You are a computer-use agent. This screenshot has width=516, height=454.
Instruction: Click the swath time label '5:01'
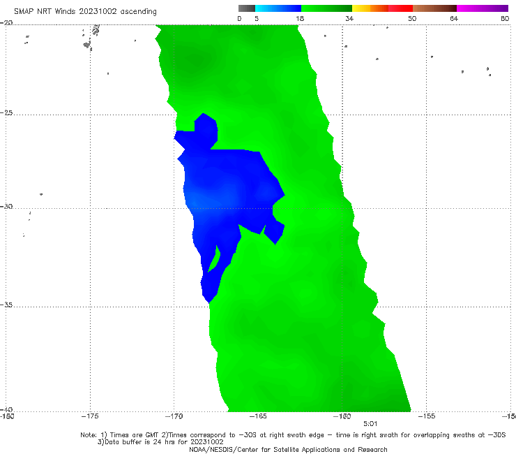370,424
